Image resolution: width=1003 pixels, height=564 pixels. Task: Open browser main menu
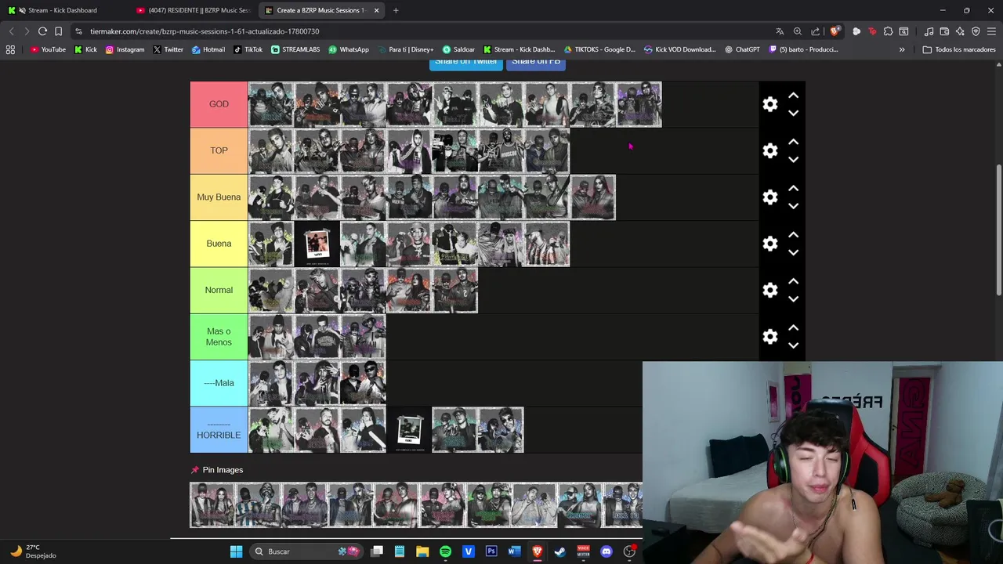tap(991, 31)
